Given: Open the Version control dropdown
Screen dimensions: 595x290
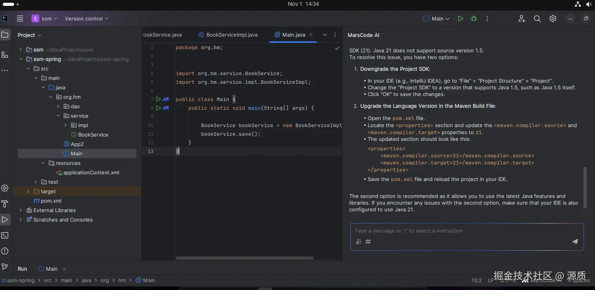Looking at the screenshot, I should 87,18.
